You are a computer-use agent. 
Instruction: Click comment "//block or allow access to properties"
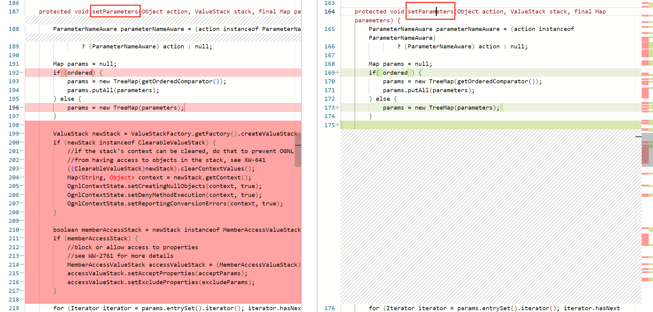pos(133,247)
